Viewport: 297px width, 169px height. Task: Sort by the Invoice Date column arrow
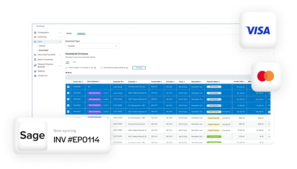(x=161, y=82)
